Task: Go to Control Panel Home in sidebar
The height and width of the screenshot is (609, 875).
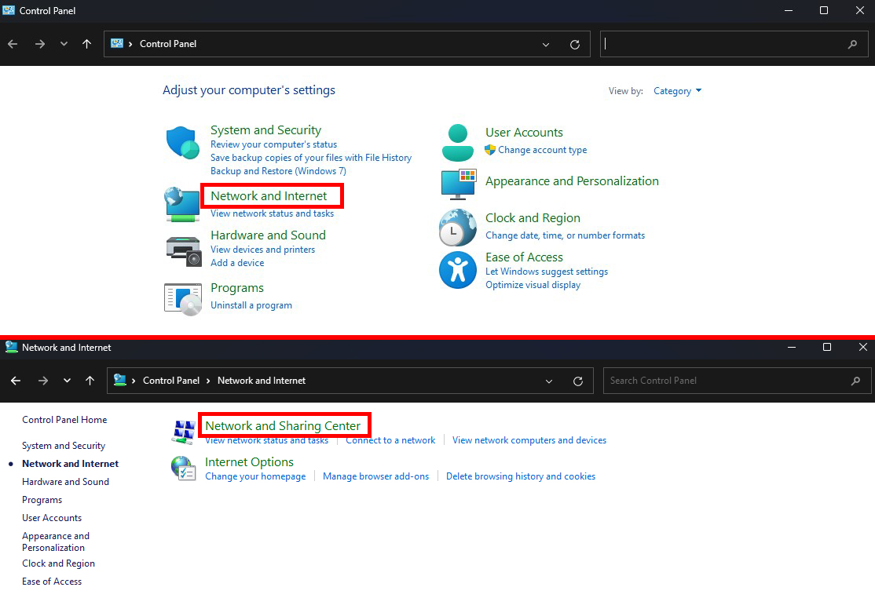Action: (x=64, y=420)
